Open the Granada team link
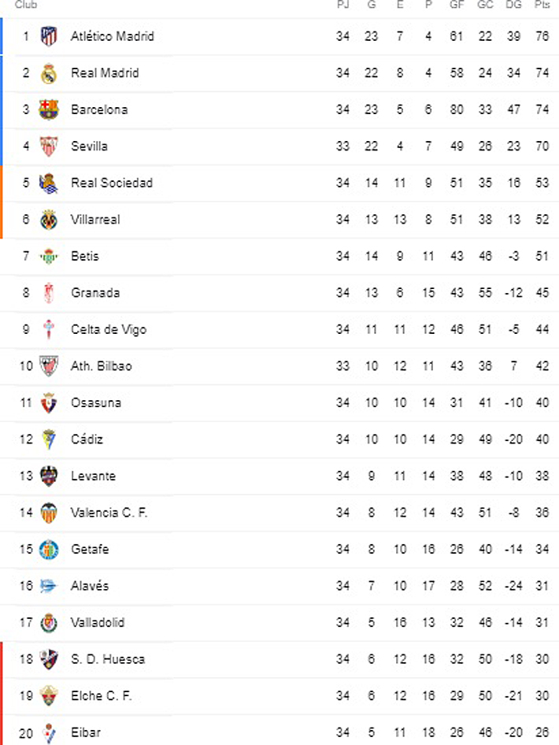559x745 pixels. click(x=95, y=293)
